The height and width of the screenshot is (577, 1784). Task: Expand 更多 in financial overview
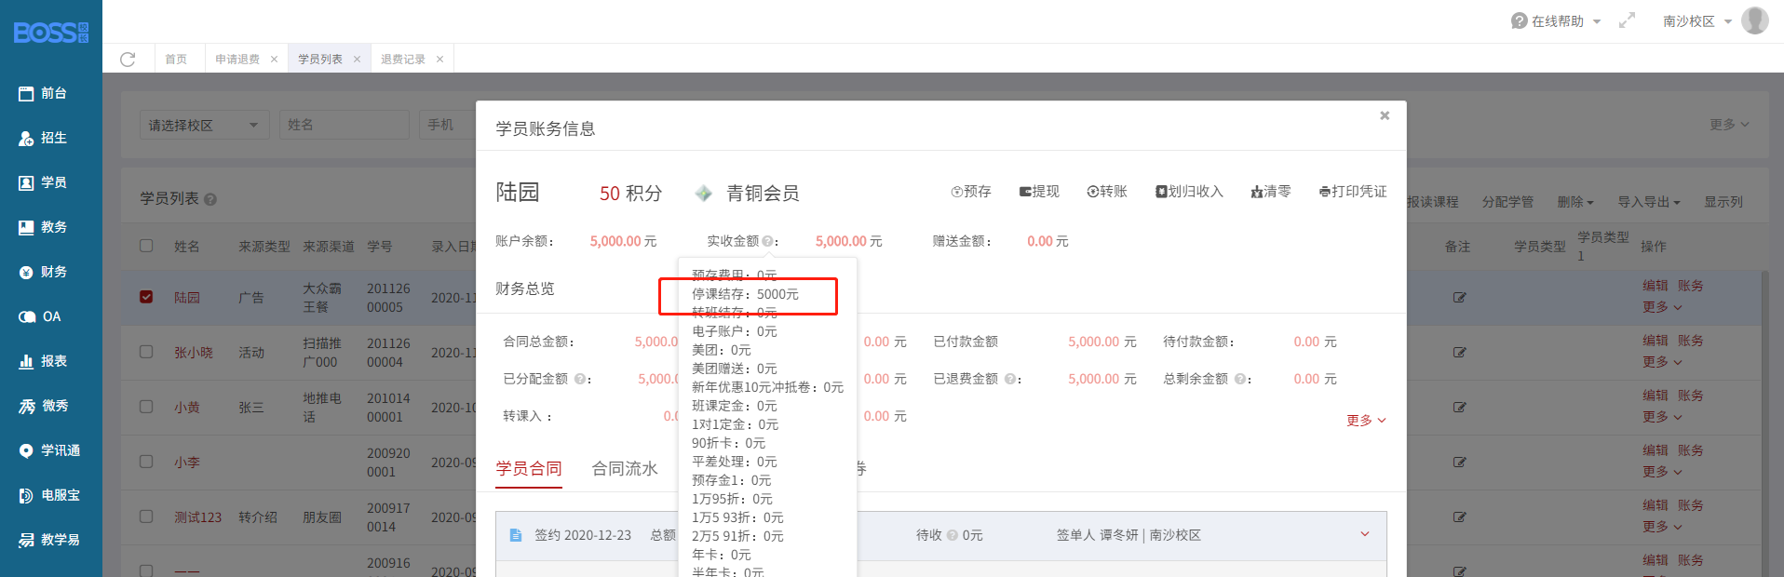[x=1365, y=421]
